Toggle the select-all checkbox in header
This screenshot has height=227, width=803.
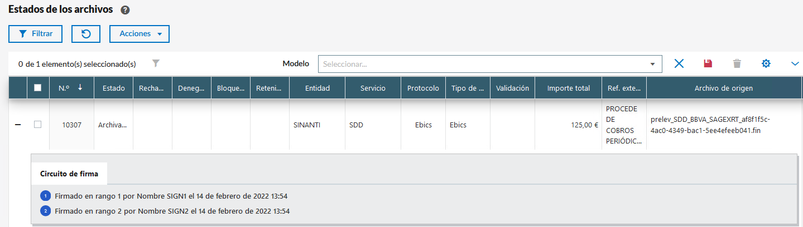coord(38,88)
